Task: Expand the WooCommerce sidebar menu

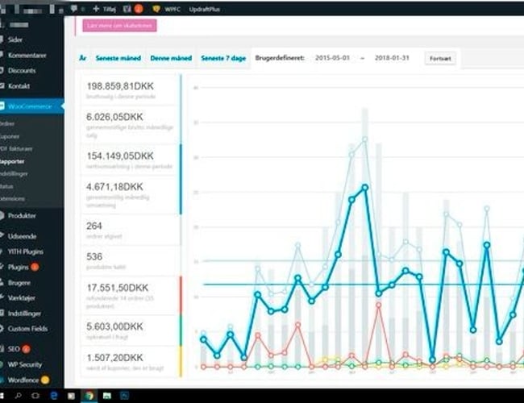Action: [x=30, y=106]
